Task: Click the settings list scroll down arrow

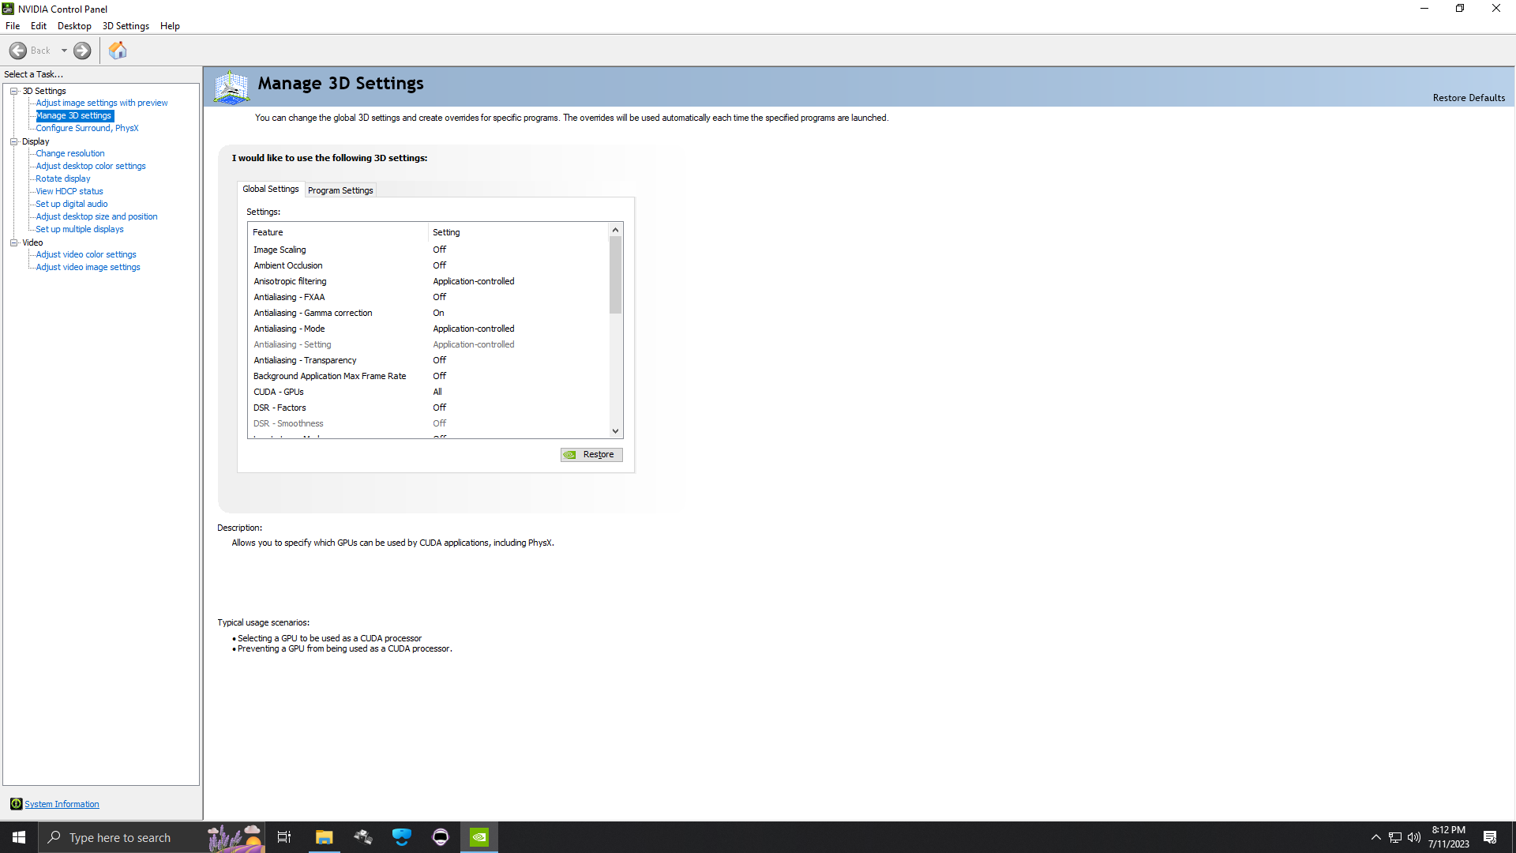Action: 616,431
